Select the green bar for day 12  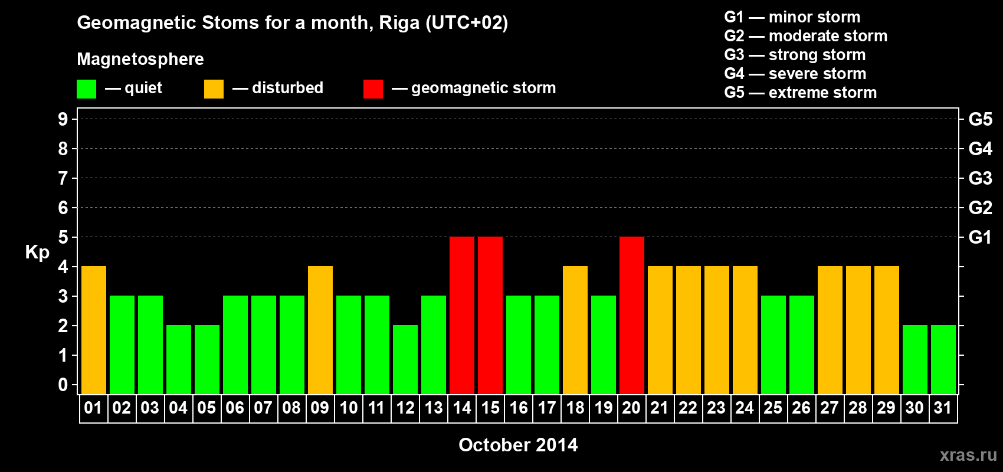pos(405,359)
